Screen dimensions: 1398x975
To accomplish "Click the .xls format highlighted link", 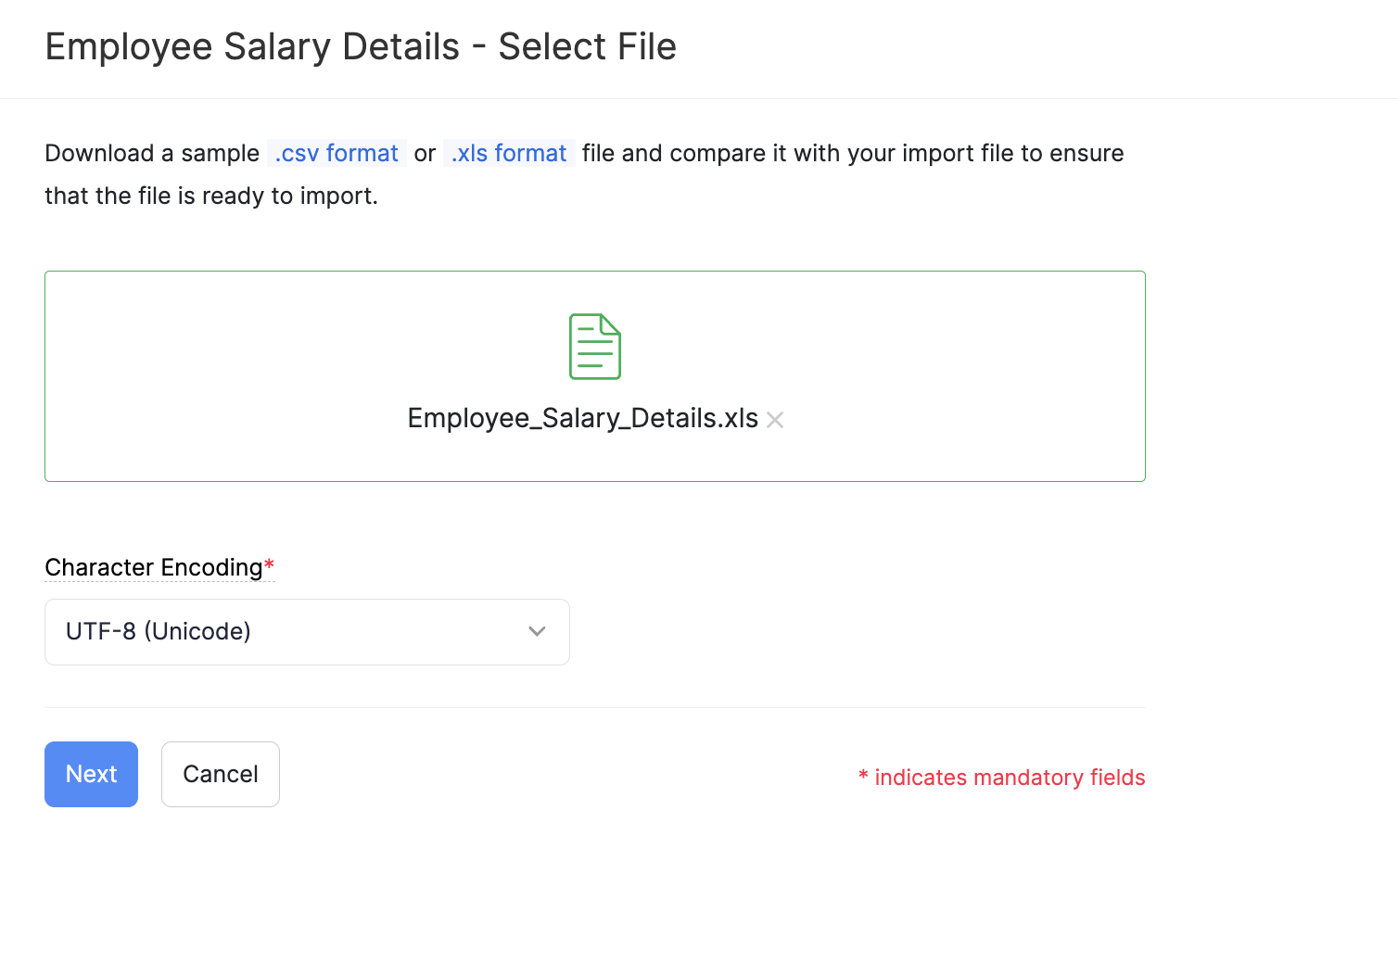I will (508, 153).
